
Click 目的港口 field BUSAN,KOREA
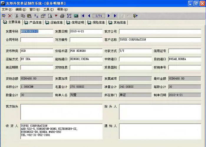click(x=185, y=59)
